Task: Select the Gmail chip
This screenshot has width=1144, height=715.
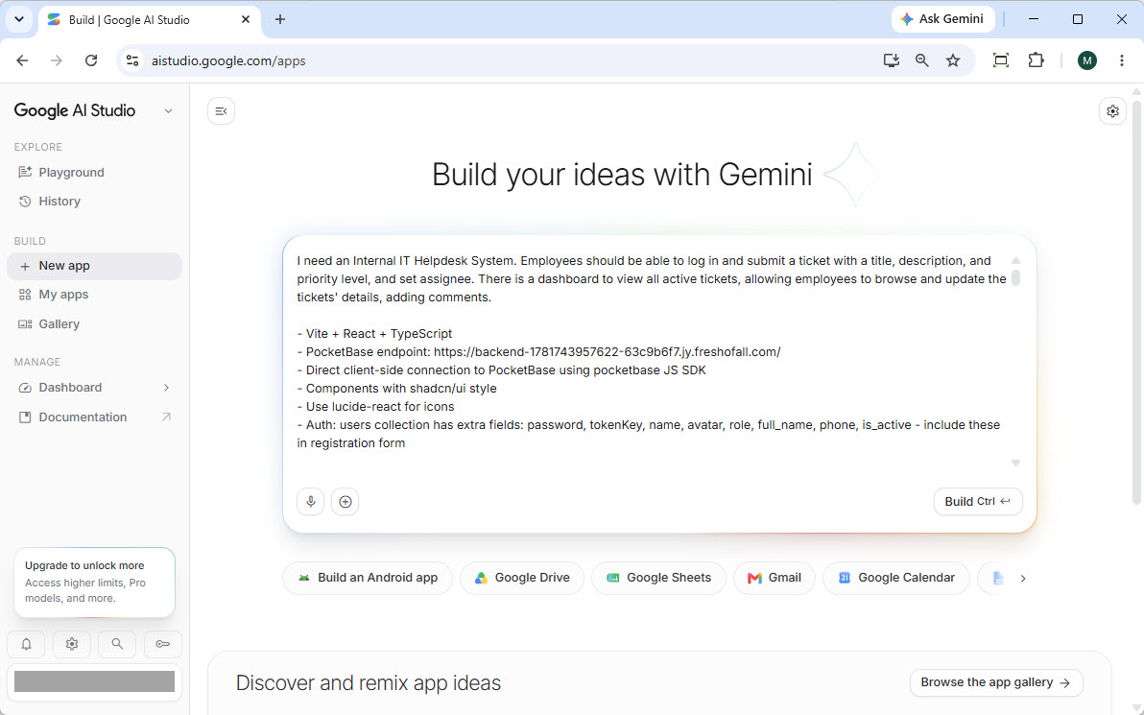Action: 775,578
